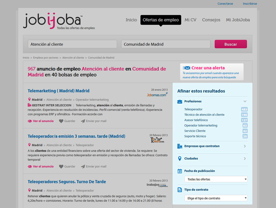Image resolution: width=276 pixels, height=208 pixels.
Task: Click the Profesiones briefcase icon
Action: [179, 101]
